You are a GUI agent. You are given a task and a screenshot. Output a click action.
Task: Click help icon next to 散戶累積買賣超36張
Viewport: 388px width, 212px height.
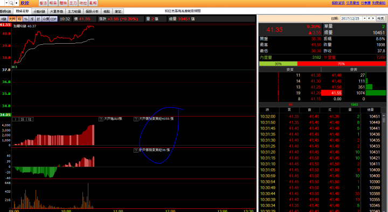pos(136,151)
